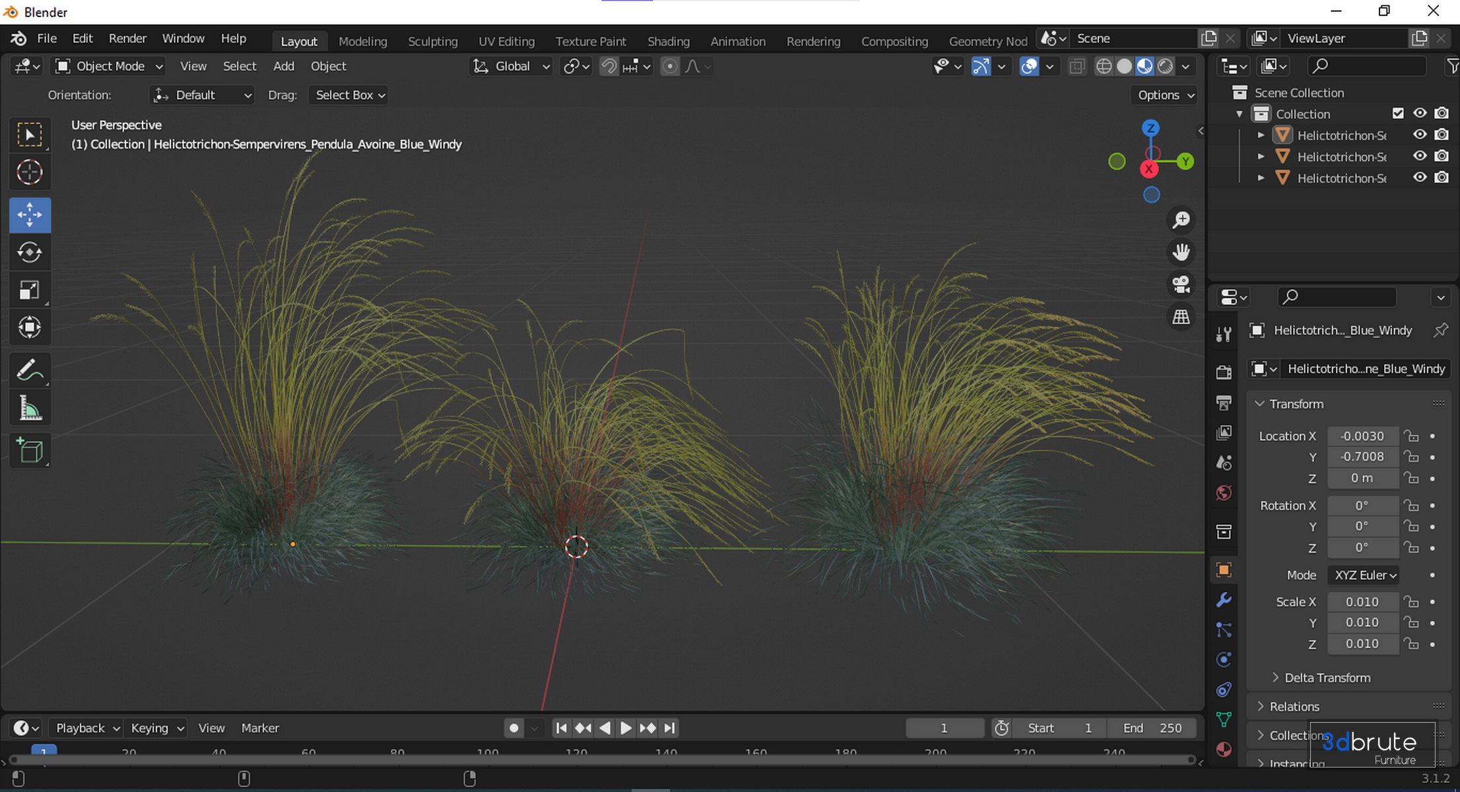1460x792 pixels.
Task: Activate the Annotate pencil tool
Action: [x=30, y=370]
